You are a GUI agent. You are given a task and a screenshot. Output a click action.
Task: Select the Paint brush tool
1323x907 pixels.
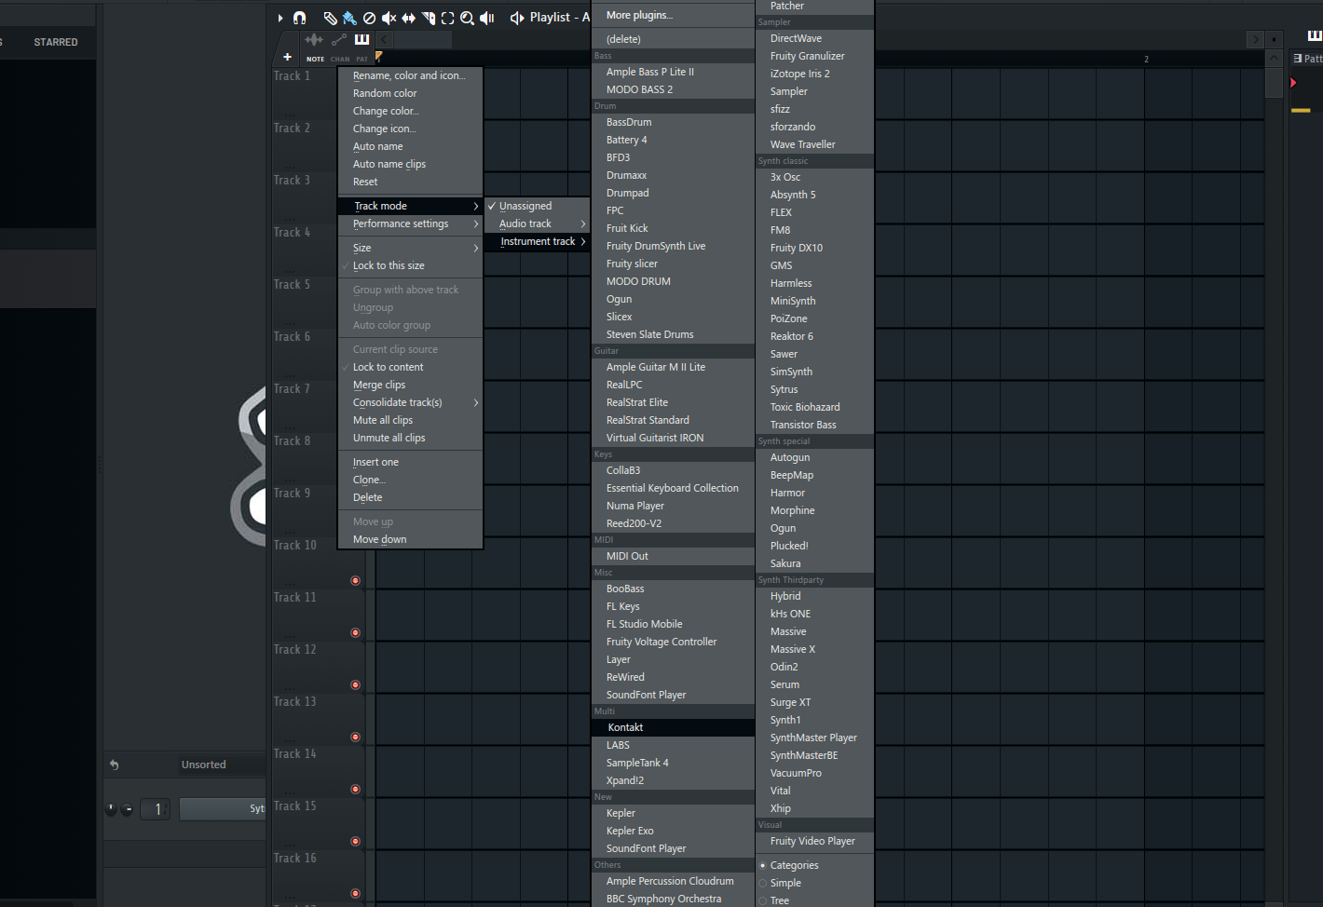tap(349, 18)
